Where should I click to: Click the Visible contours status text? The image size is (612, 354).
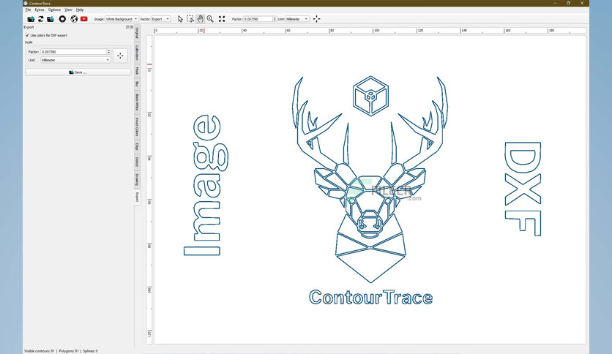(x=40, y=351)
